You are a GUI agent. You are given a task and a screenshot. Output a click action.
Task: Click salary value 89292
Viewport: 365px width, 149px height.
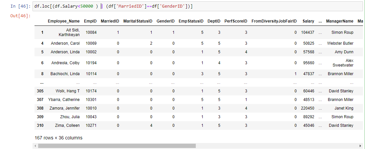[x=309, y=117]
